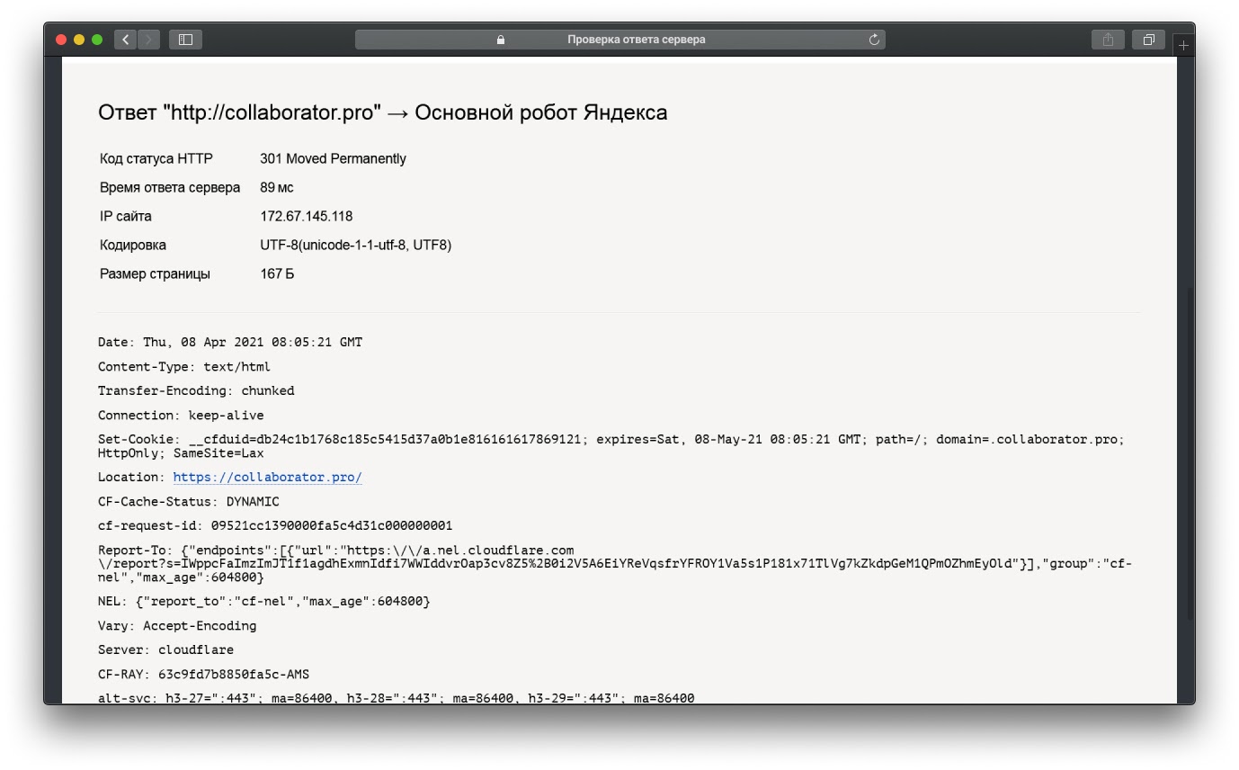Click the Date header line

click(x=230, y=343)
